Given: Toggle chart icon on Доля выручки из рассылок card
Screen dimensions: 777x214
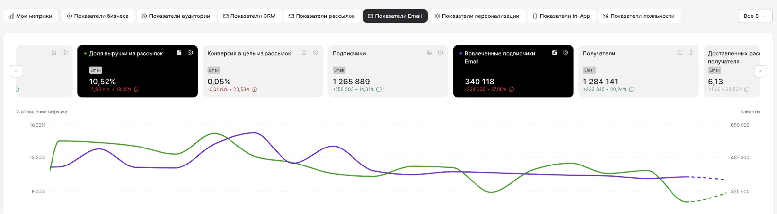Looking at the screenshot, I should 179,53.
